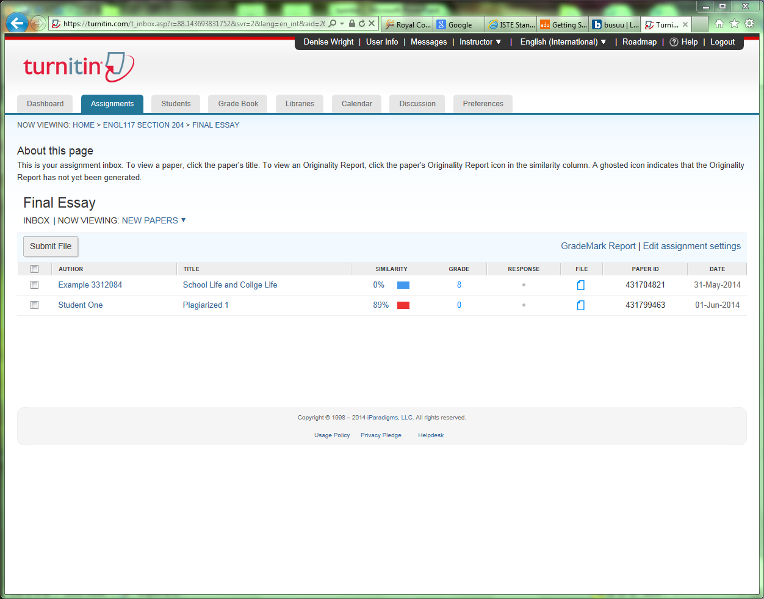Open the English (International) language dropdown
The width and height of the screenshot is (764, 599).
point(563,42)
